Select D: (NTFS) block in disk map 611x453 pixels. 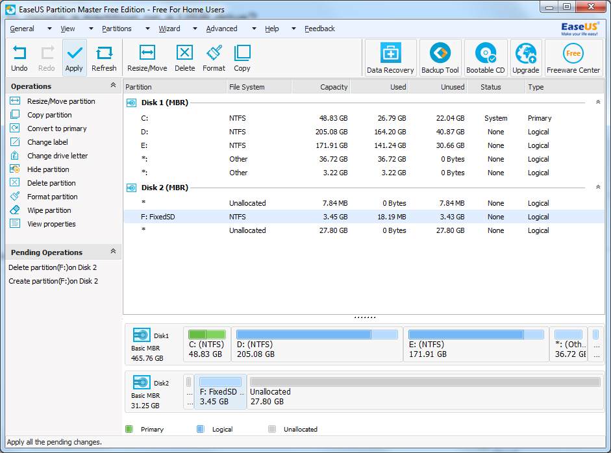[317, 345]
